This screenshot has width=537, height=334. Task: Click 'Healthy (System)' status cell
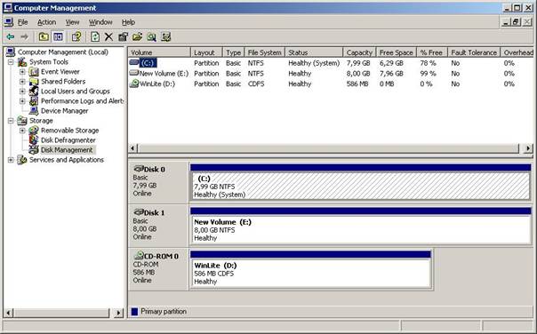click(x=314, y=63)
